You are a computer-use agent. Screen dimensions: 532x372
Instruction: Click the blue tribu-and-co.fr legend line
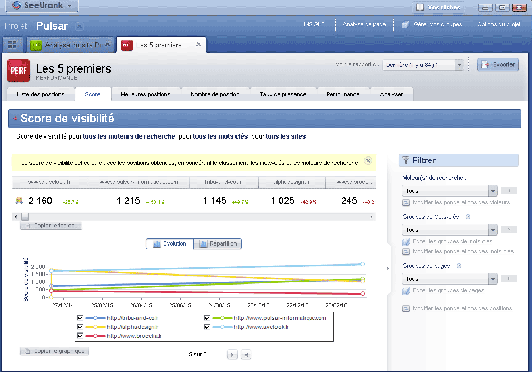click(95, 318)
